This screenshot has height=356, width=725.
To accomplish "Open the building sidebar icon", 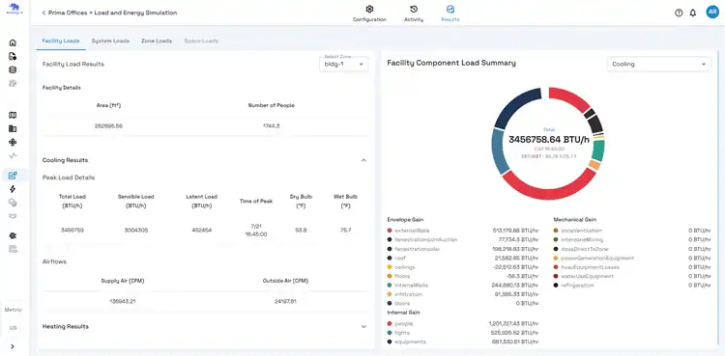I will click(x=13, y=129).
